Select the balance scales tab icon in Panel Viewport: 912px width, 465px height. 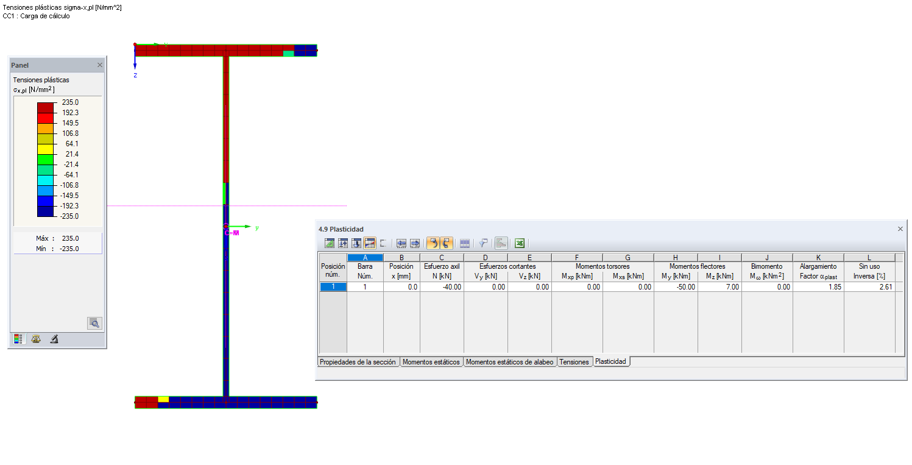pos(36,339)
